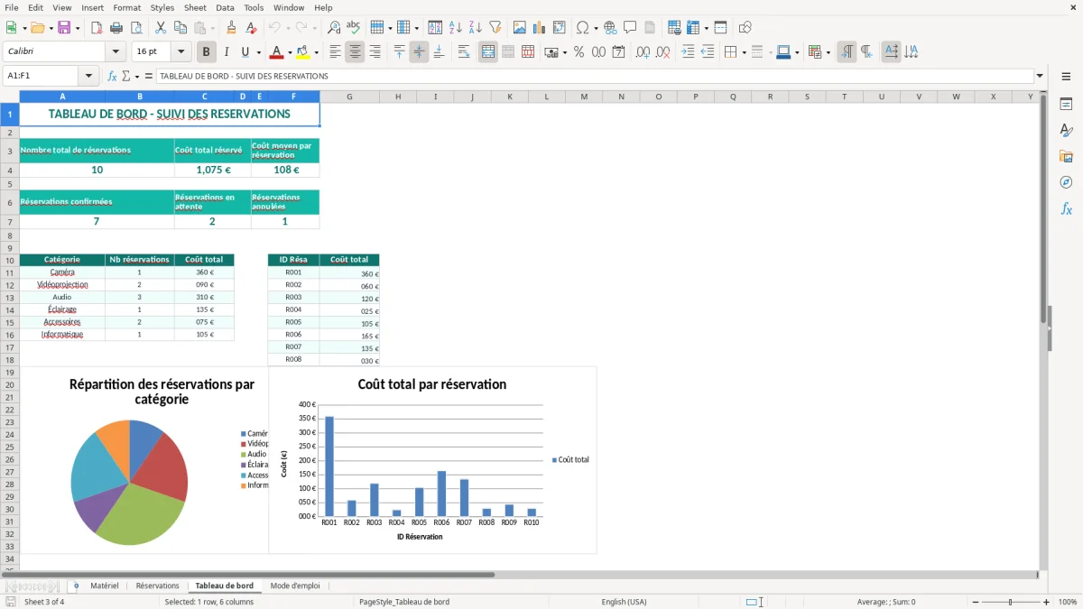The width and height of the screenshot is (1083, 609).
Task: Toggle Italic formatting
Action: click(227, 52)
